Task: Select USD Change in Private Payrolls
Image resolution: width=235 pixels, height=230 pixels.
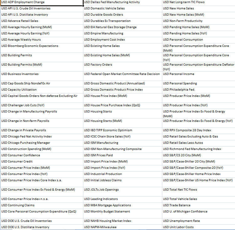Action: coord(42,131)
